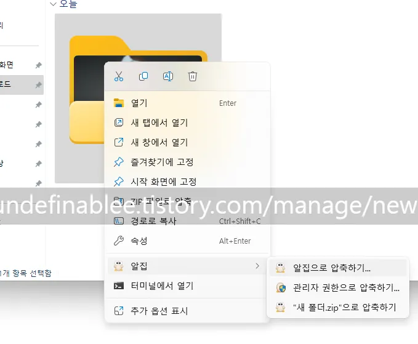Select 경로로 복사 menu entry
Screen dimensions: 418x344
pyautogui.click(x=187, y=221)
